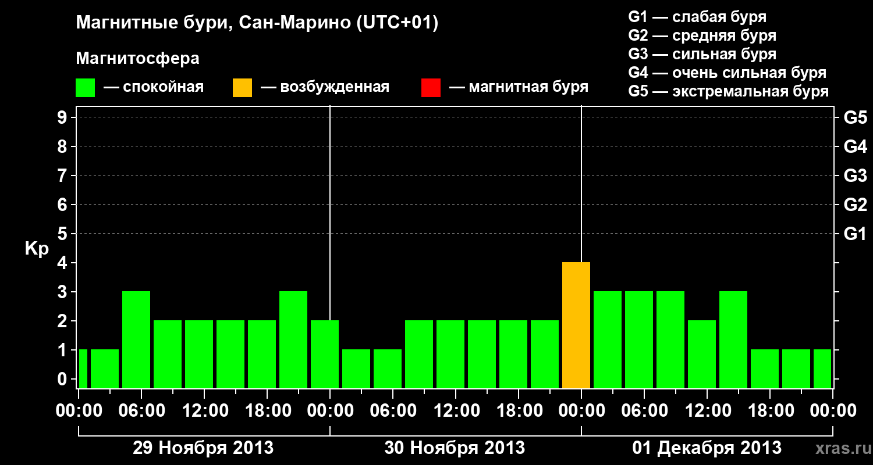The height and width of the screenshot is (465, 873).
Task: Select the Kp 1 bar at 06:00 on 30 November
Action: pos(388,369)
